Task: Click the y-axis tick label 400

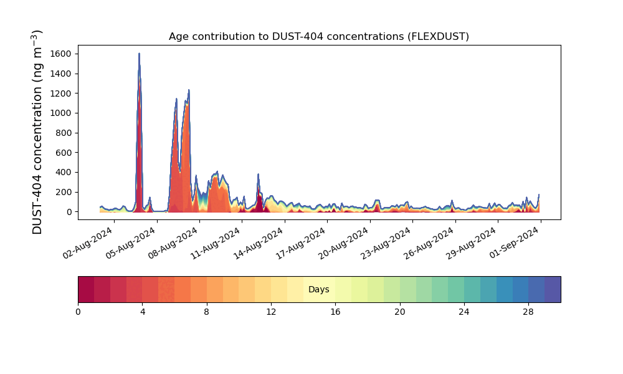Action: 64,172
